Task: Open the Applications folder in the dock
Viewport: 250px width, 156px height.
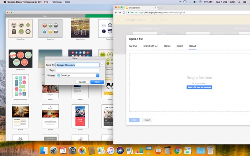Action: coord(201,150)
